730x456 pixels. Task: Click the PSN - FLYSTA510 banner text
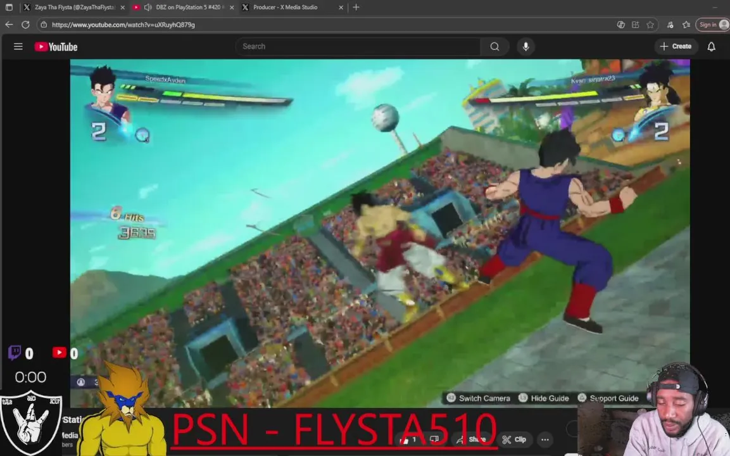(334, 430)
